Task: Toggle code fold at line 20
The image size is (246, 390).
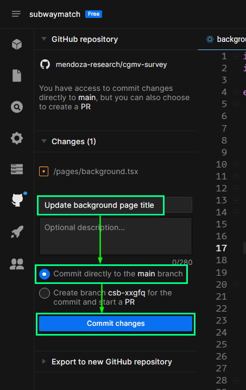Action: [x=236, y=284]
